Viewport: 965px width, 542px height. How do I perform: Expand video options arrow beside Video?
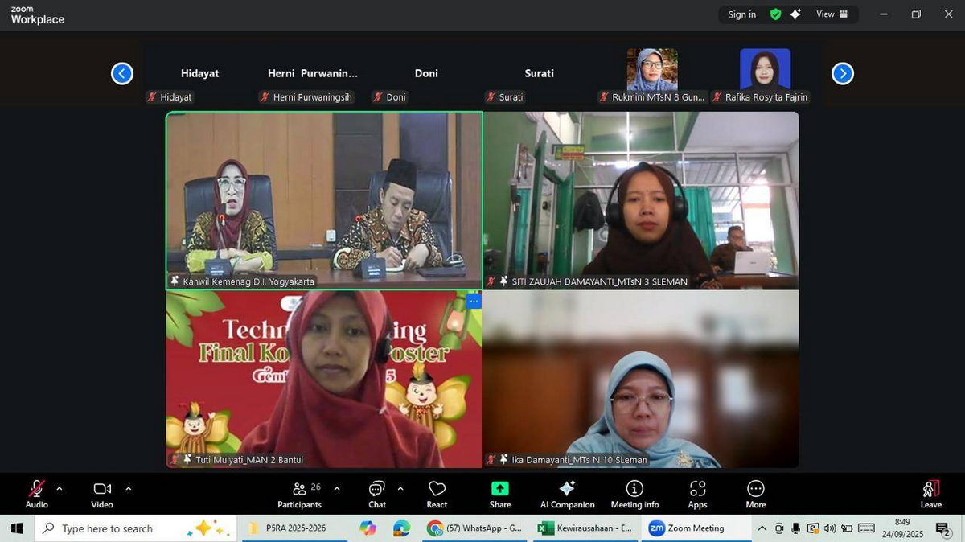point(128,488)
